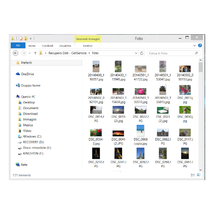This screenshot has height=214, width=214.
Task: Click the Foto segment in the address bar
Action: [x=95, y=53]
